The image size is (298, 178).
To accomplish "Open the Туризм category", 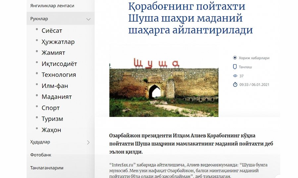I will click(x=52, y=119).
